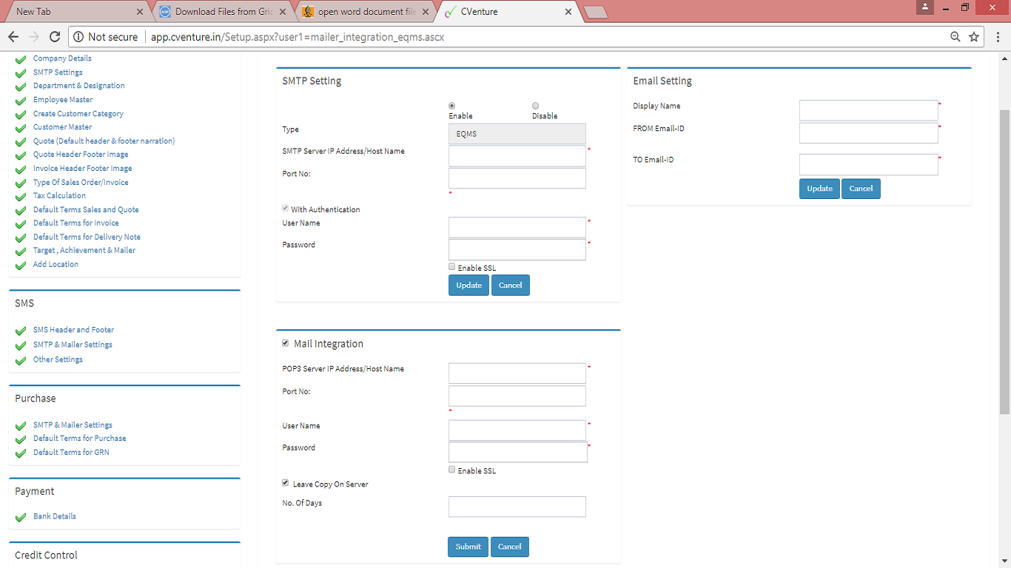Toggle Leave Copy On Server checkbox
The height and width of the screenshot is (568, 1011).
(x=286, y=483)
